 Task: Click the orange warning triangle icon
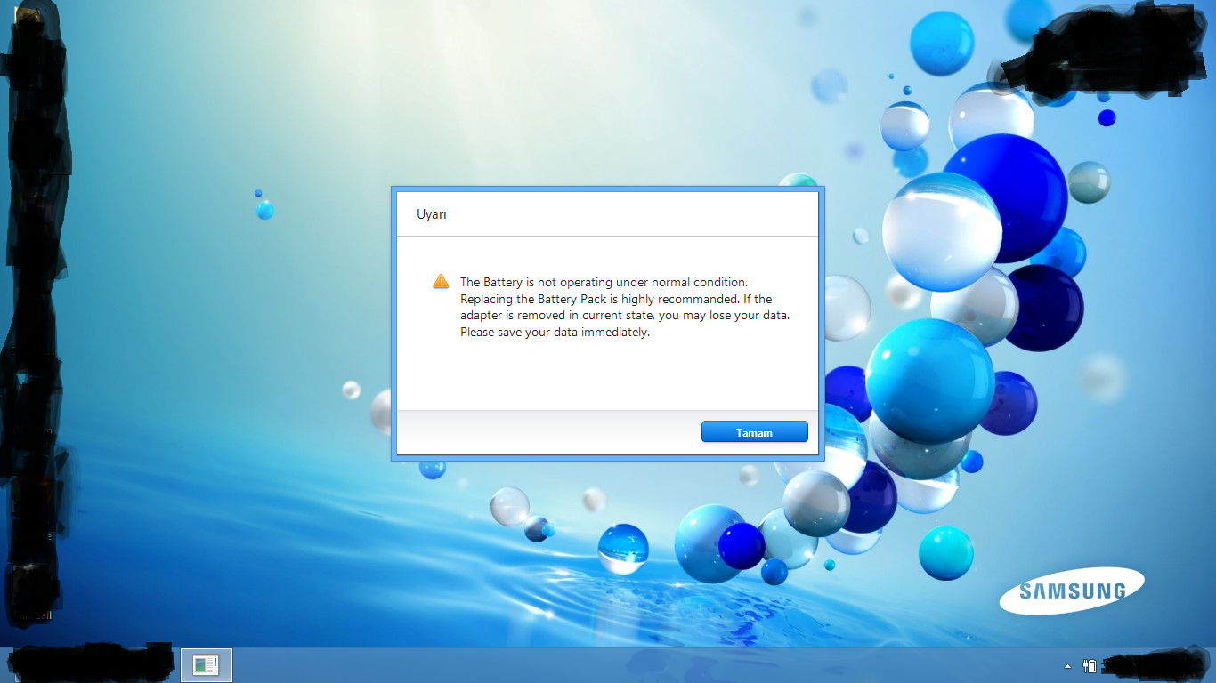(x=441, y=281)
